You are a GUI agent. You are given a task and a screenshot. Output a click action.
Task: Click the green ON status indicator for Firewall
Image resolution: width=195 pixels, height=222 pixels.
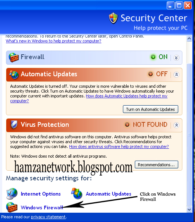tap(153, 57)
